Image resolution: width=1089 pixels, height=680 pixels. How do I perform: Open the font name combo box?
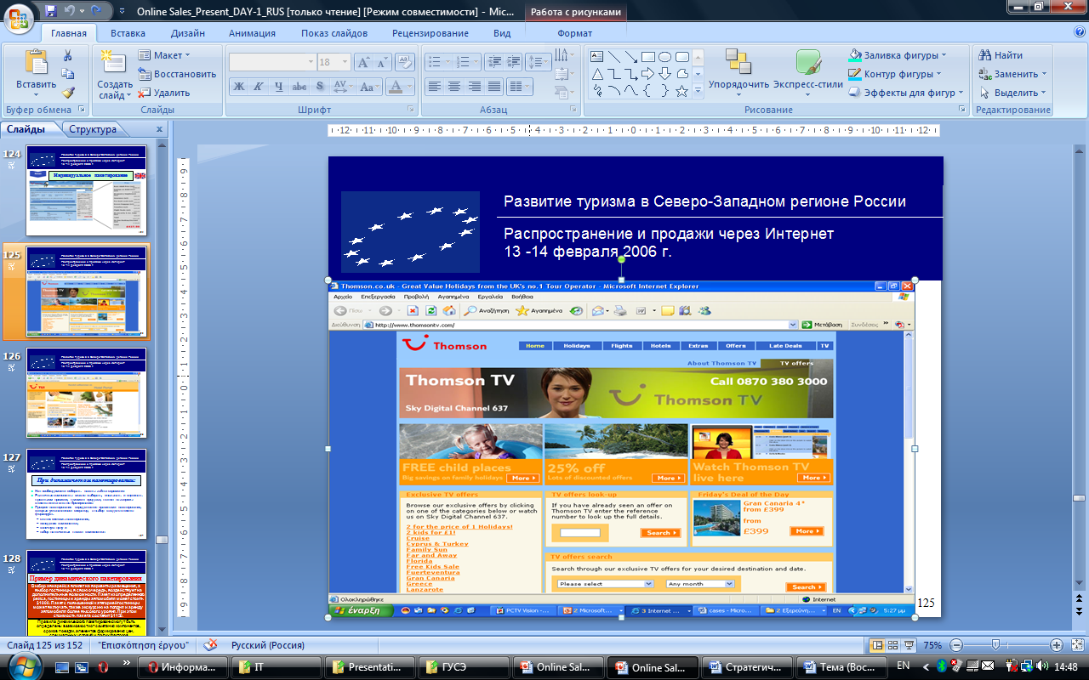point(272,62)
